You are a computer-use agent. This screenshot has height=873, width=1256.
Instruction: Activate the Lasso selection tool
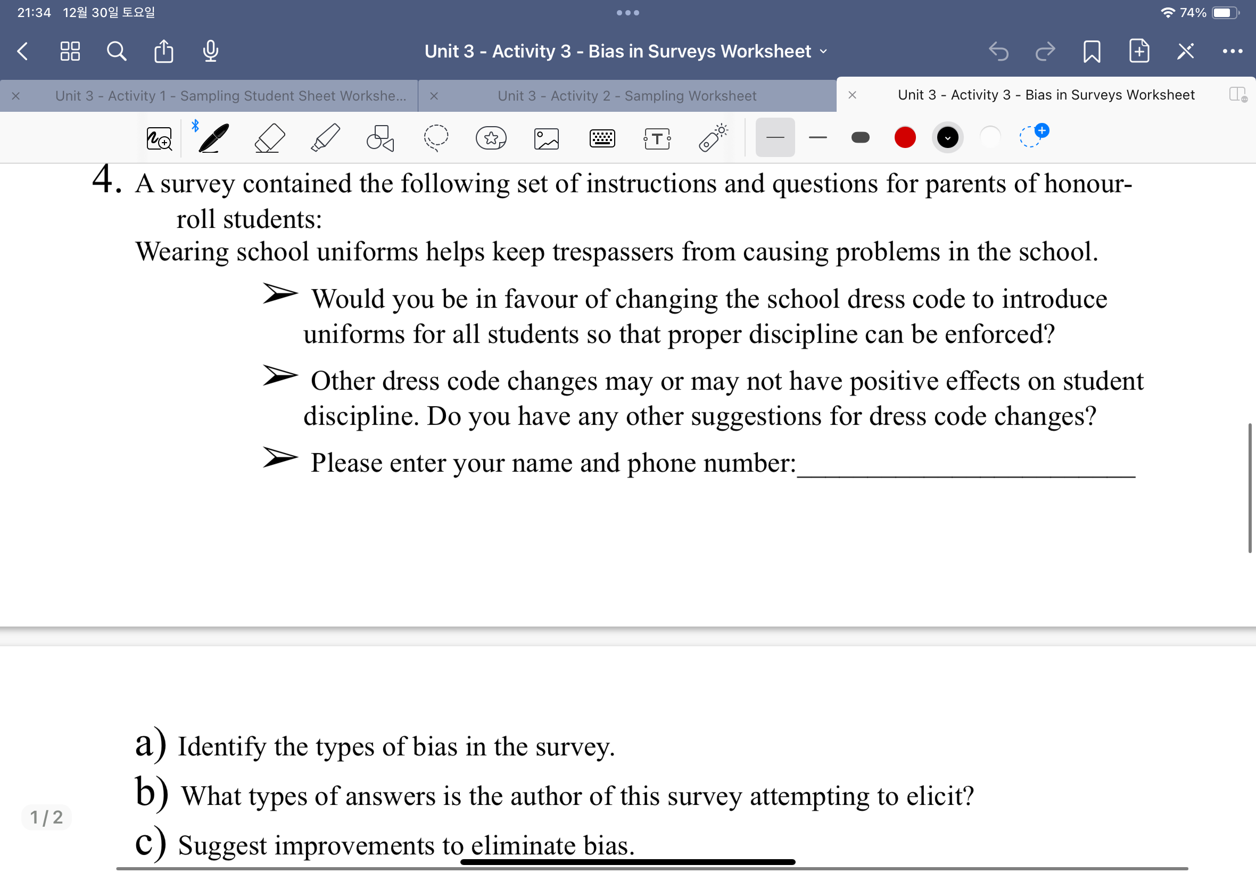tap(436, 137)
